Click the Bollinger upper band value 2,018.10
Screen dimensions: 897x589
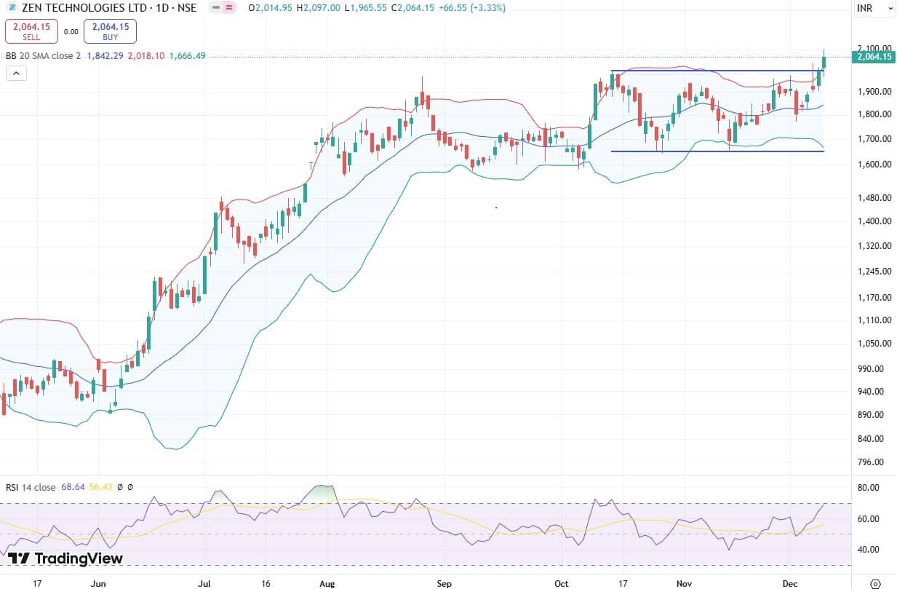tap(144, 55)
